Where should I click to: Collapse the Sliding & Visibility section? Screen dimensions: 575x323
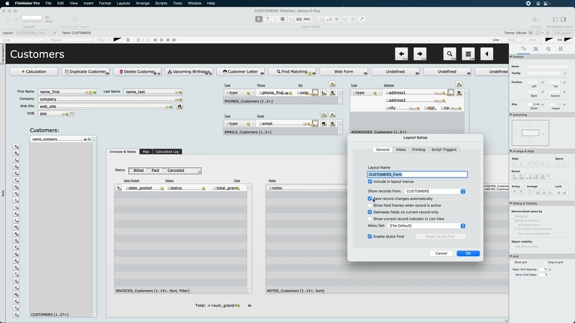pos(511,204)
